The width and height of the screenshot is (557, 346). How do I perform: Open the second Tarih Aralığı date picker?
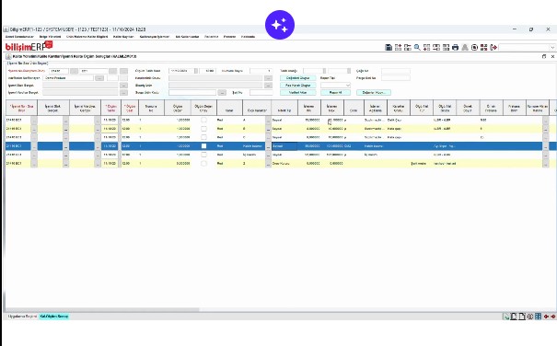[x=349, y=71]
